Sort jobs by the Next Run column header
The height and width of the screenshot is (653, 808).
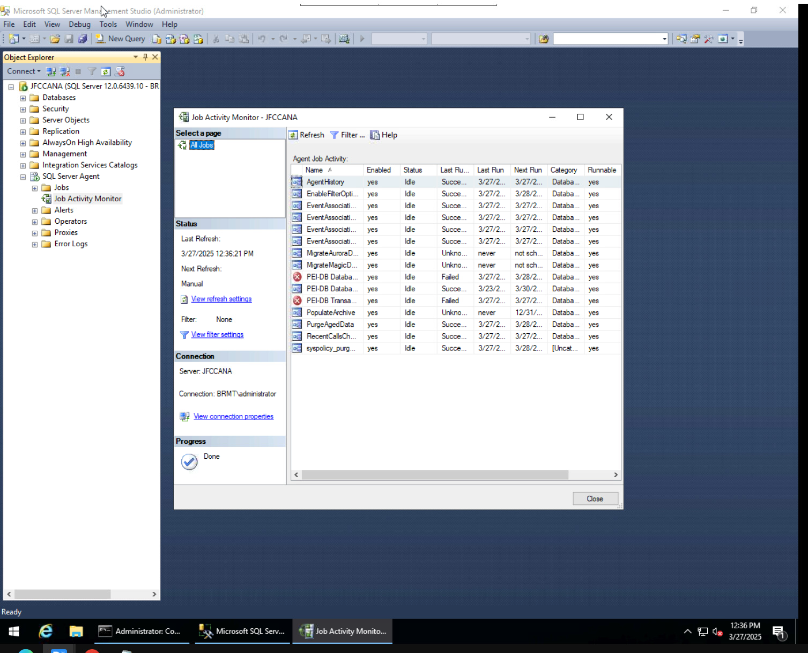coord(528,170)
